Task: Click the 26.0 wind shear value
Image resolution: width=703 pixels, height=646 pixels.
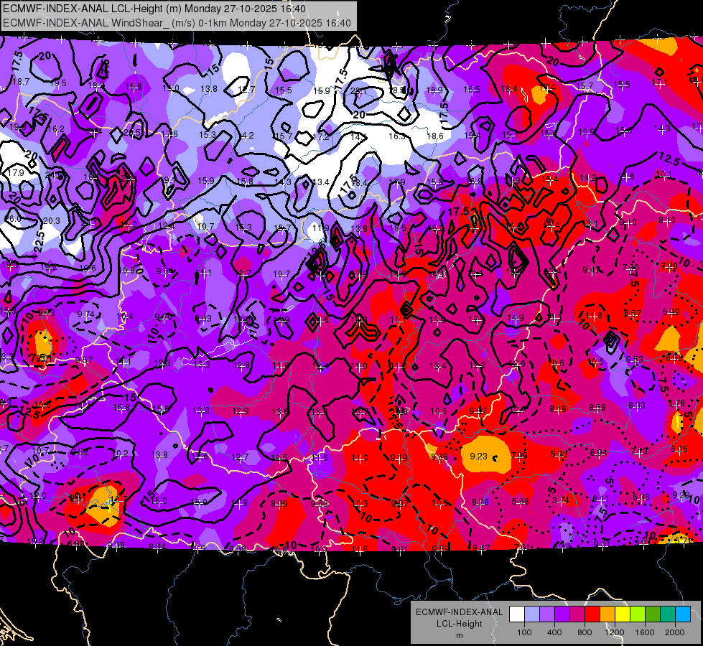Action: 12,219
